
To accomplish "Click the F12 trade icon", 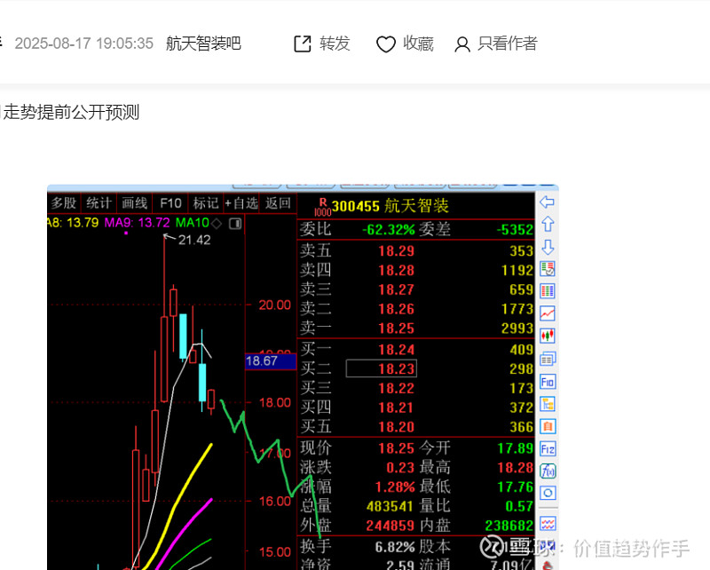I will click(x=548, y=449).
